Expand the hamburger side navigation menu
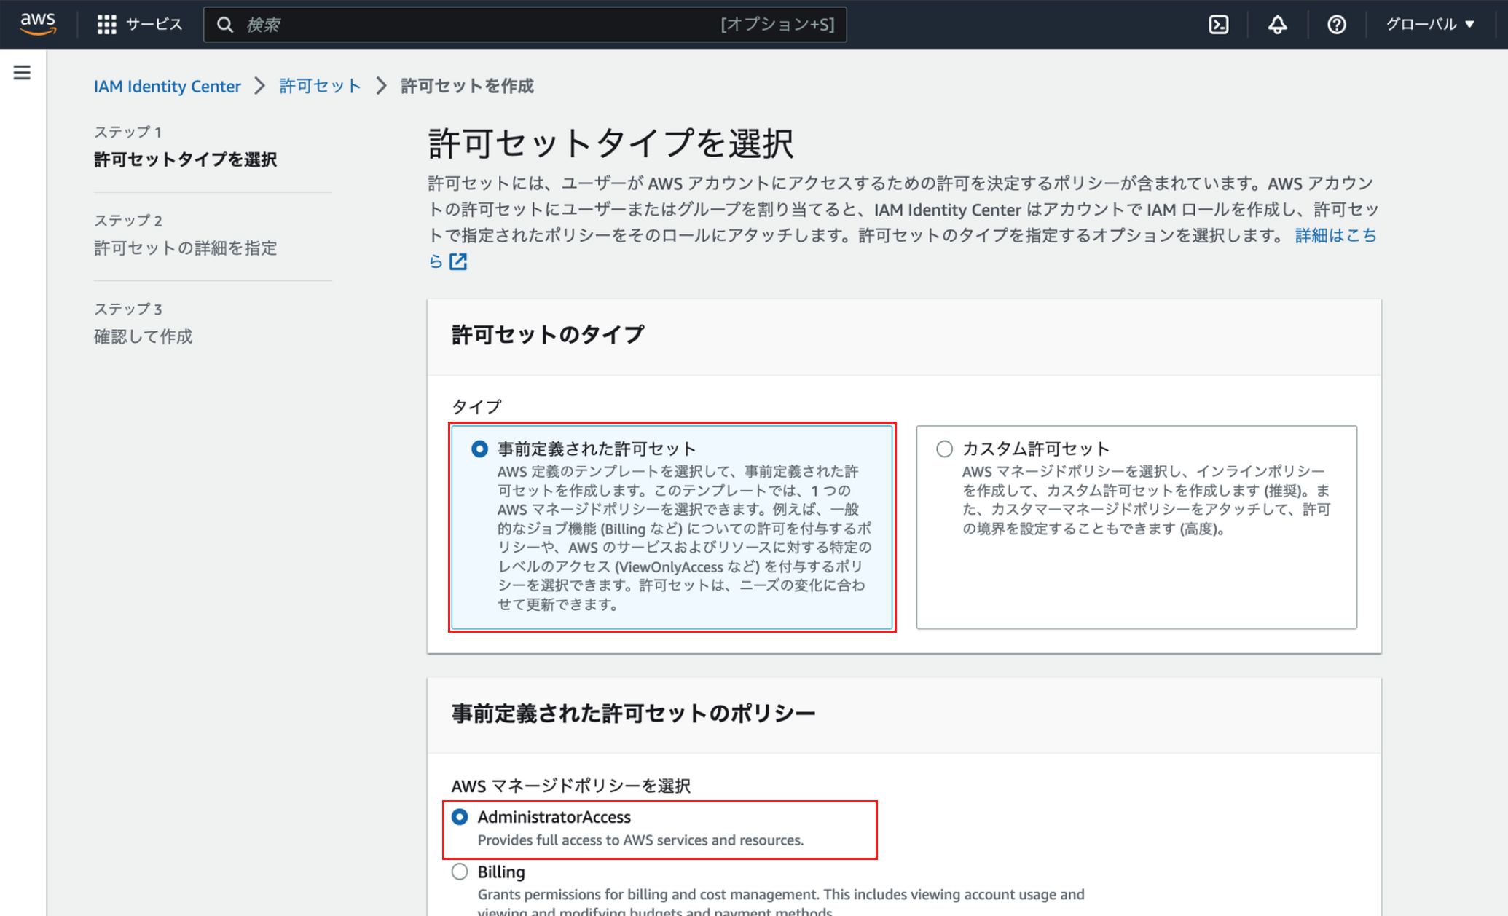Image resolution: width=1508 pixels, height=916 pixels. tap(22, 72)
